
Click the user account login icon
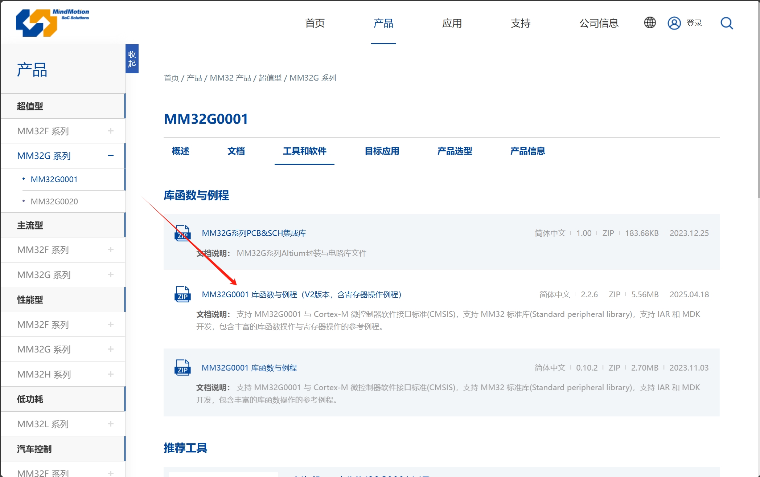coord(674,23)
